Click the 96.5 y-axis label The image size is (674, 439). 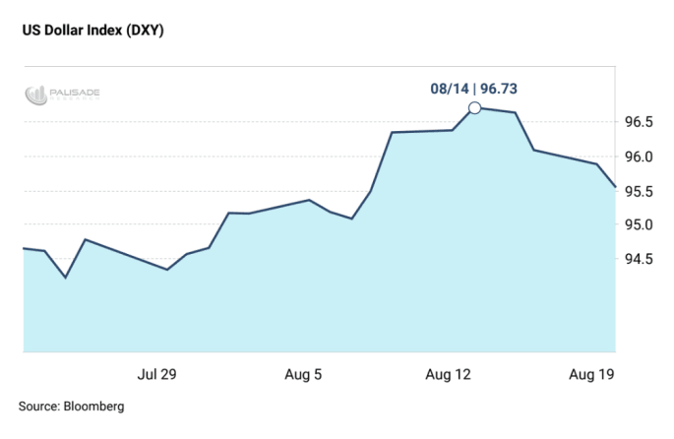pos(640,122)
